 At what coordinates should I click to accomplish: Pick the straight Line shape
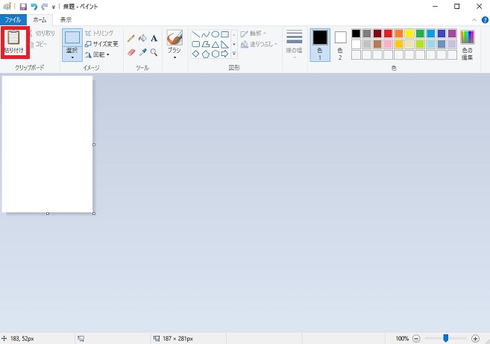point(195,34)
